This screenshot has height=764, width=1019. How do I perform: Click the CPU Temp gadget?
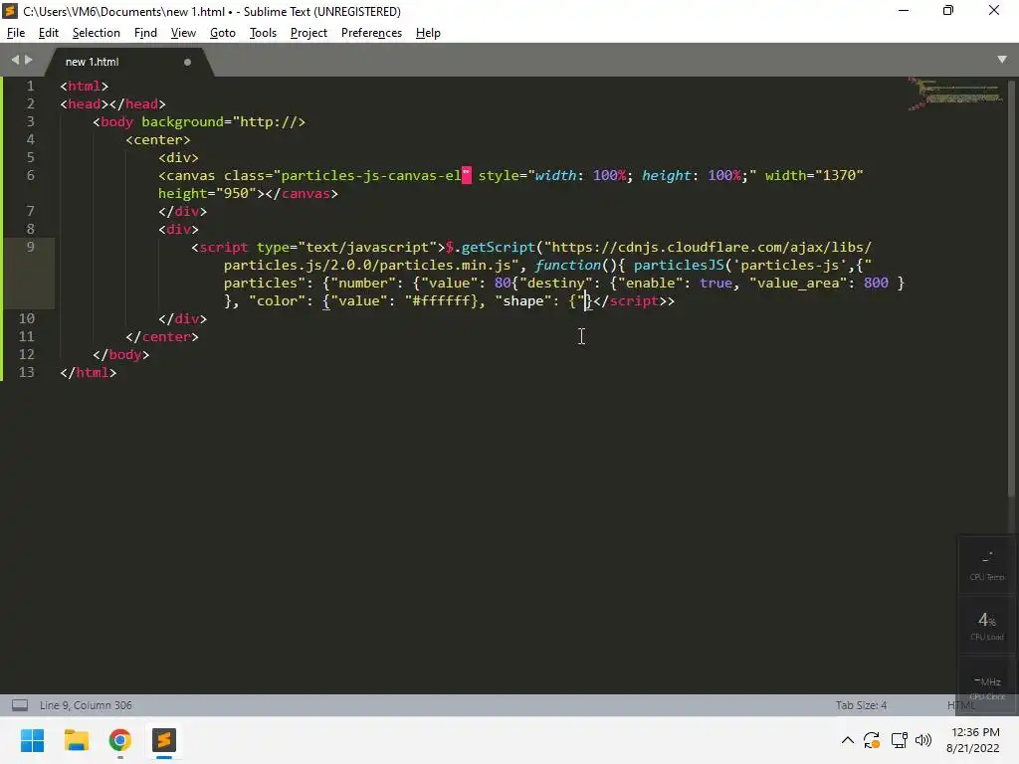pos(986,565)
